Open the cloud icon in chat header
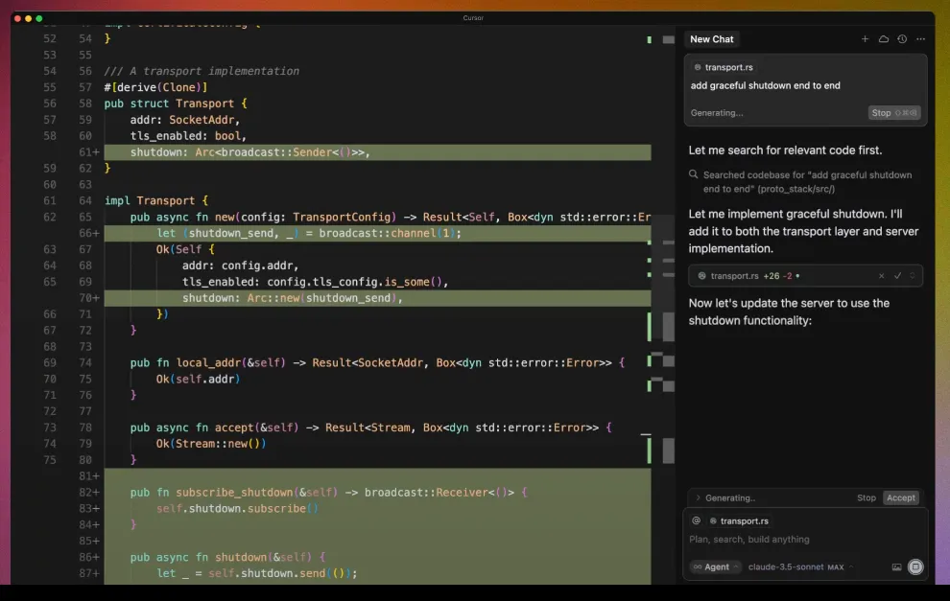 (884, 38)
